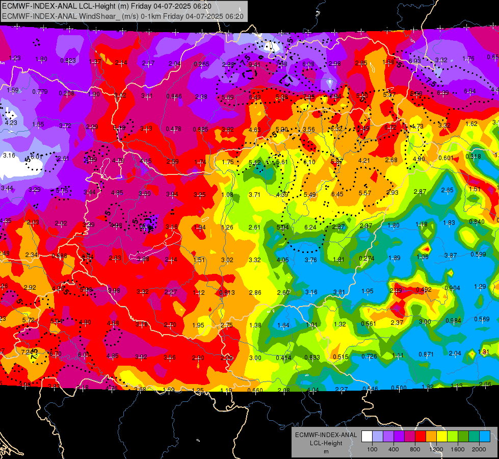Click the wind shear value 7.24
The image size is (499, 459).
point(27,352)
